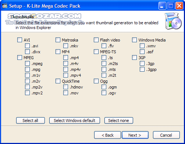Image resolution: width=185 pixels, height=144 pixels.
Task: Tick the QuickTime group checkbox
Action: click(58, 81)
